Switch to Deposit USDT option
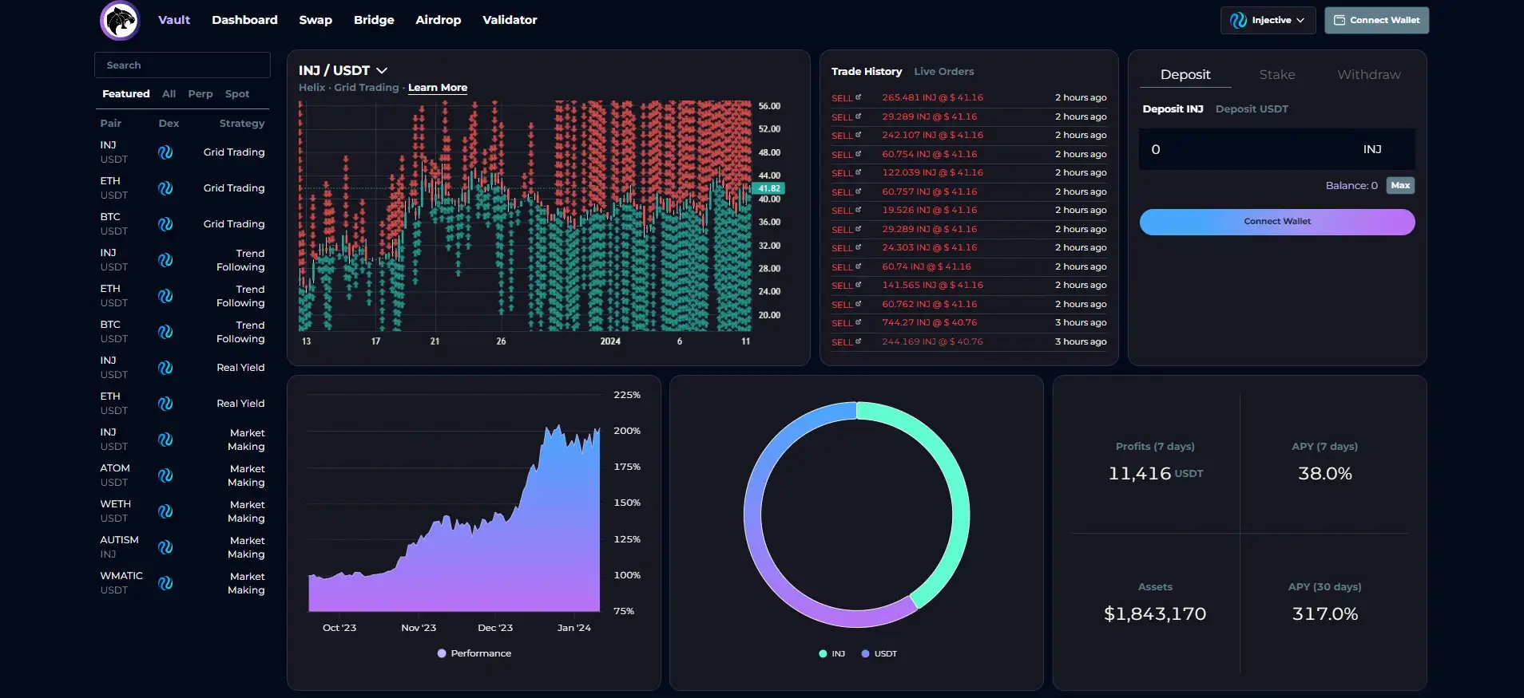 (x=1251, y=109)
